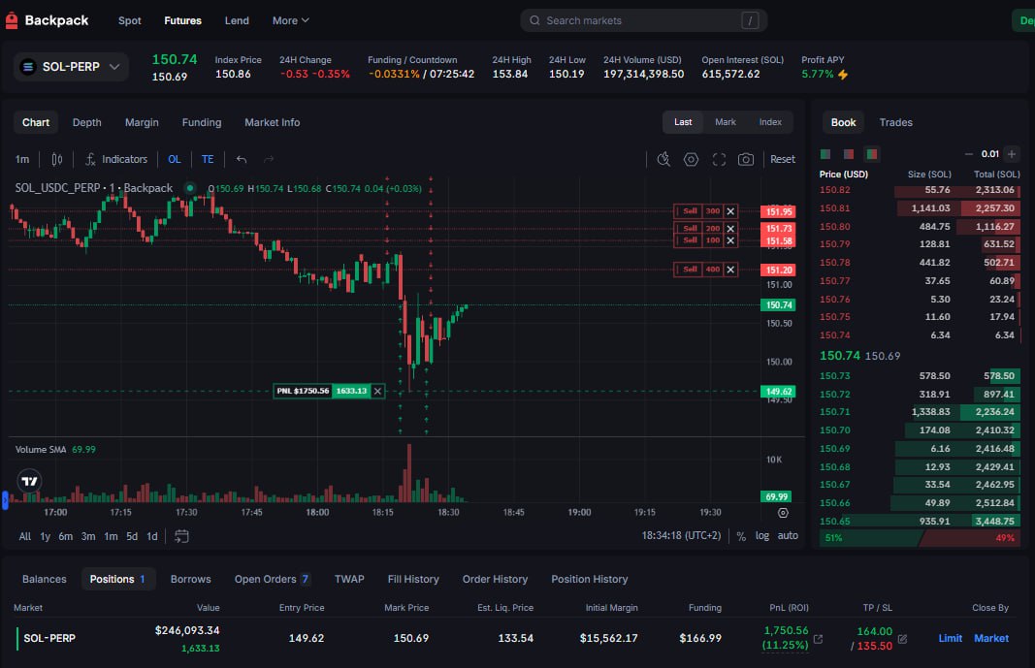This screenshot has height=668, width=1035.
Task: Cancel the Sell 300 order on chart
Action: [730, 211]
